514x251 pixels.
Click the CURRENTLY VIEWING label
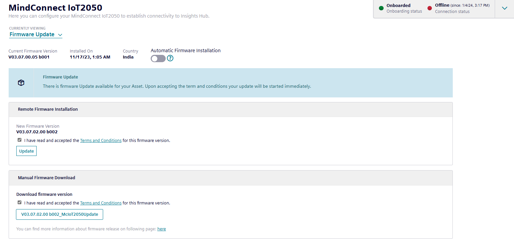[27, 28]
